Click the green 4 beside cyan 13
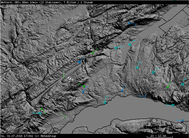 (42, 109)
